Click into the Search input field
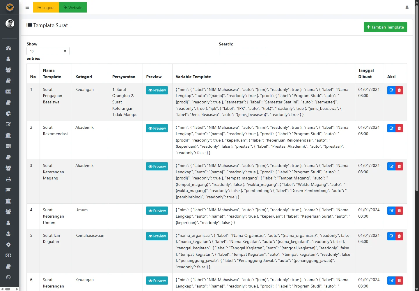This screenshot has width=419, height=291. (242, 51)
